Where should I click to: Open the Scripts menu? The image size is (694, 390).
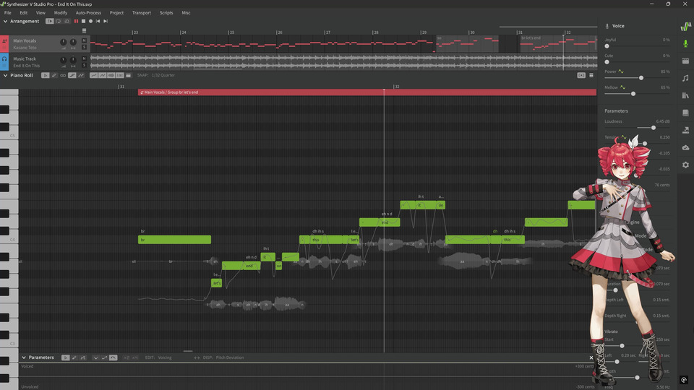pos(166,13)
